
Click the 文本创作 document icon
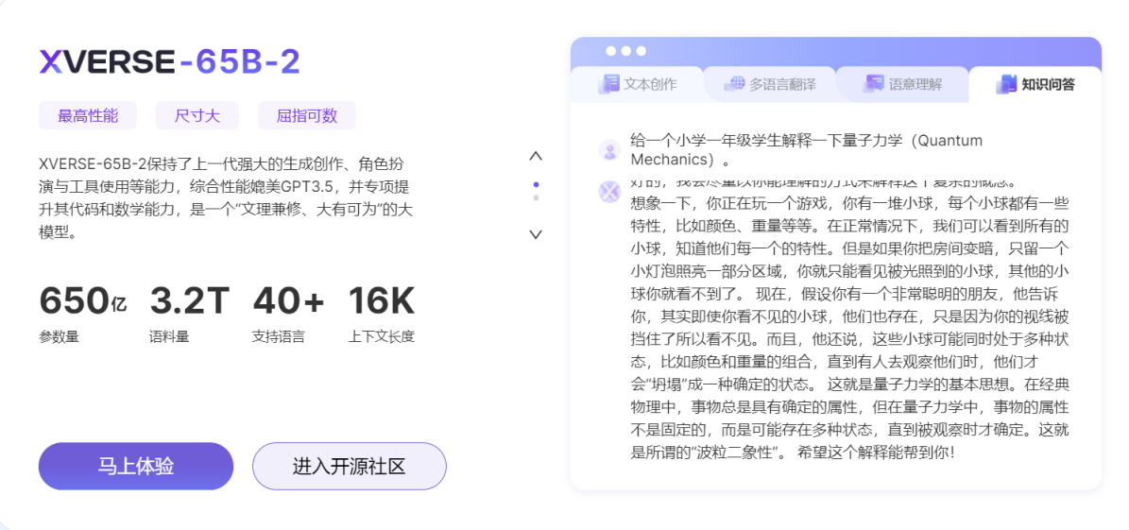tap(608, 84)
